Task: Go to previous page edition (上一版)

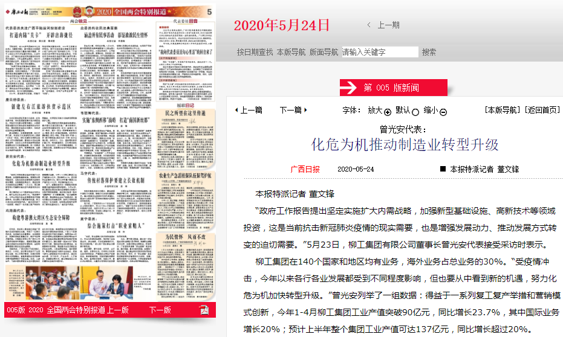Action: (118, 310)
